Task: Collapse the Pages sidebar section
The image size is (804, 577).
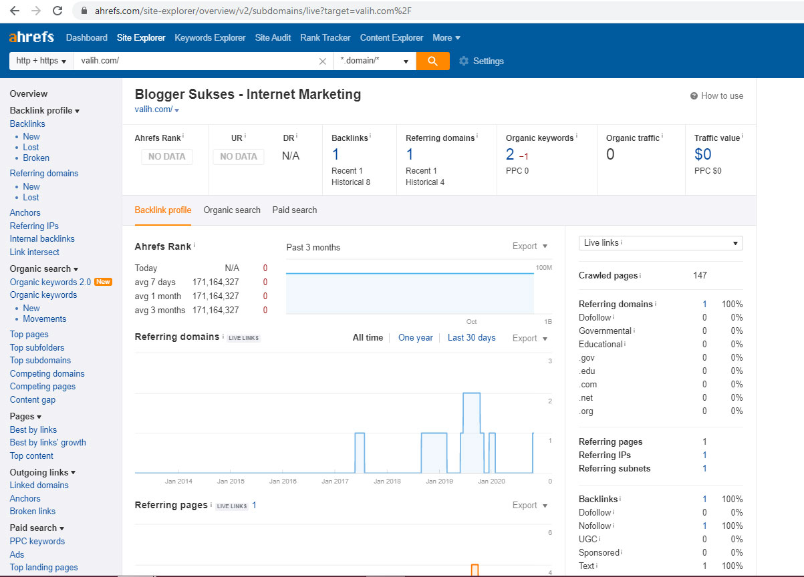Action: click(x=25, y=417)
